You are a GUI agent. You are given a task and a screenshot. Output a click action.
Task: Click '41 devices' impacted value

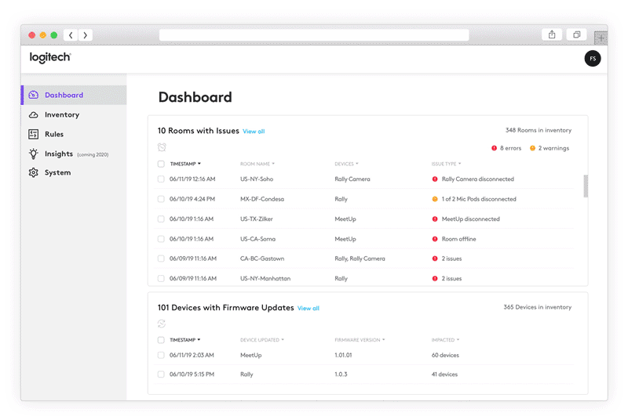[x=444, y=374]
